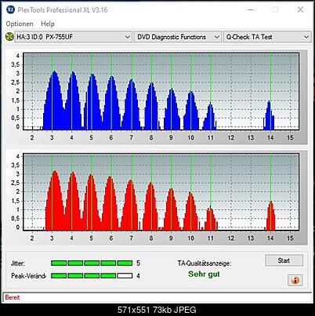Click the PlexTools Professional XL V3.16 title
The image size is (315, 316).
click(63, 10)
